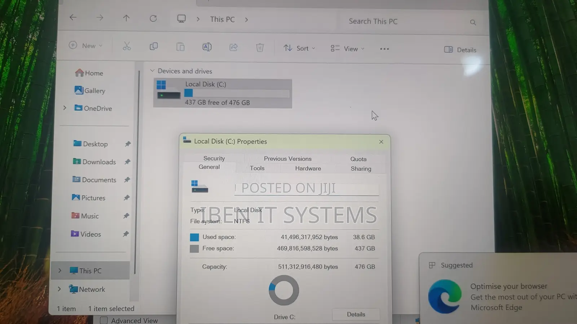Open Gallery in the navigation pane
Image resolution: width=577 pixels, height=324 pixels.
click(x=90, y=90)
